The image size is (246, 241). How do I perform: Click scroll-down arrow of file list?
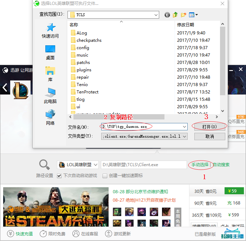pos(222,111)
